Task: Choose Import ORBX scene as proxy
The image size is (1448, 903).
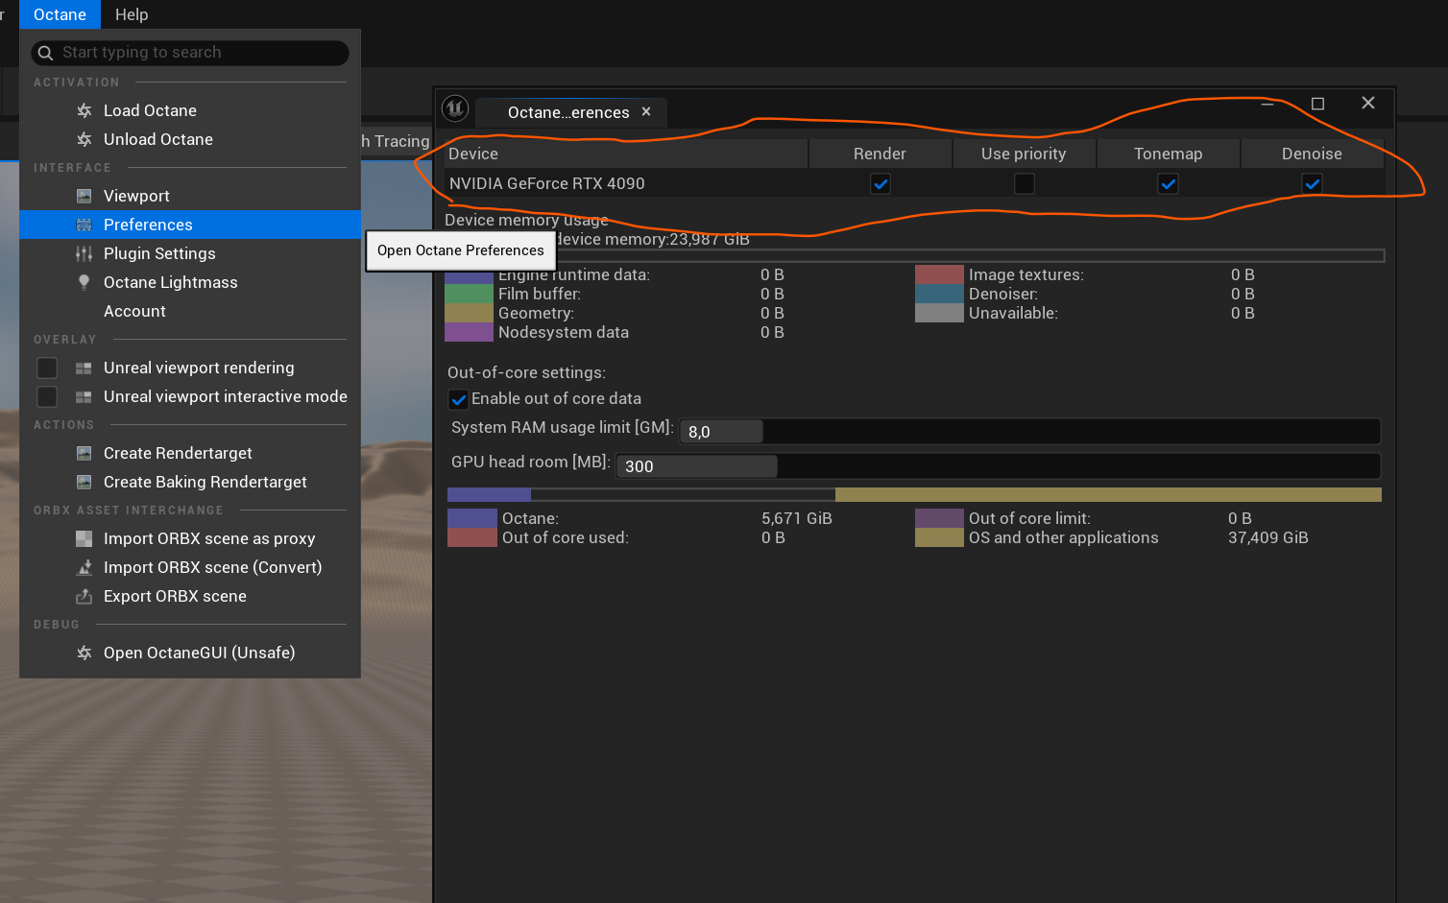Action: point(190,538)
